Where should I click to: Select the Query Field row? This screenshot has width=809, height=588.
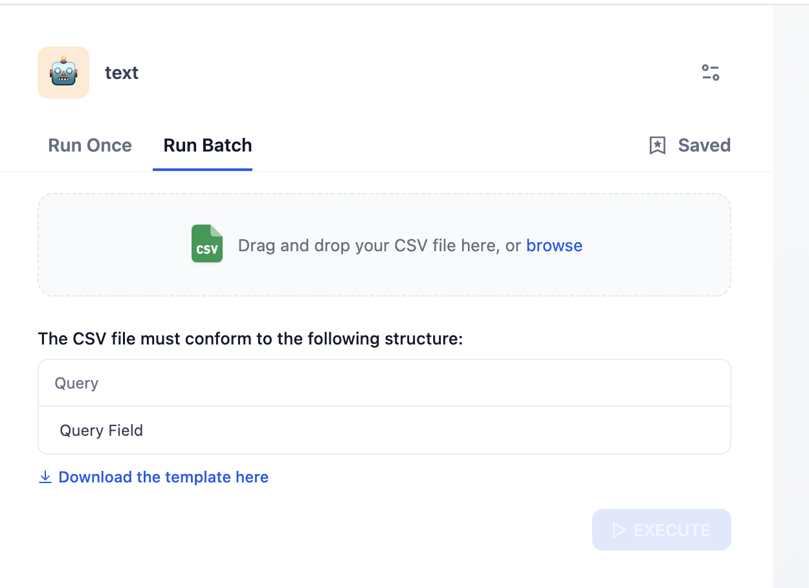102,431
